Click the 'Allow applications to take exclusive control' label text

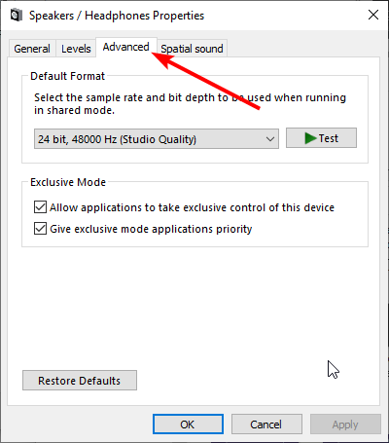192,207
